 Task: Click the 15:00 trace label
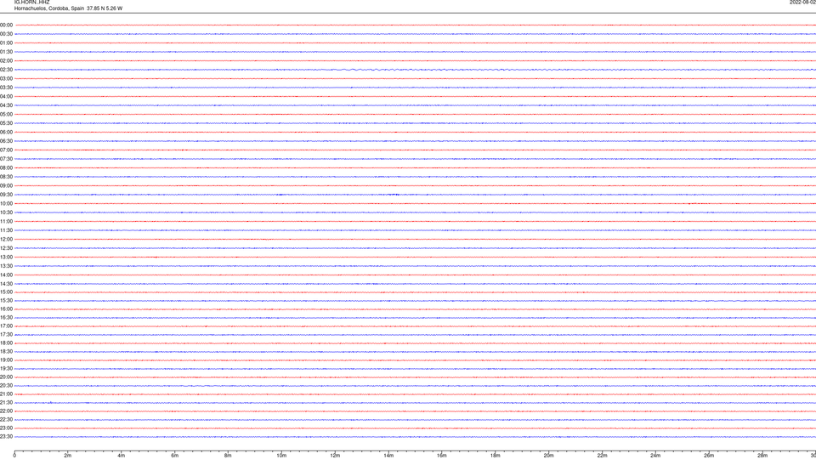tap(6, 292)
